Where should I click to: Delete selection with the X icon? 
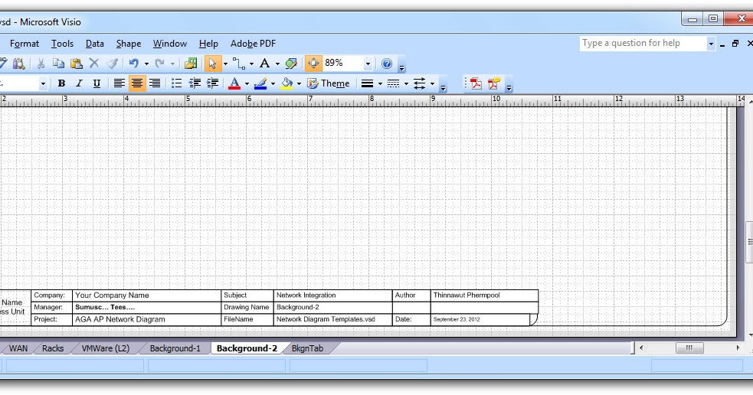[x=94, y=64]
